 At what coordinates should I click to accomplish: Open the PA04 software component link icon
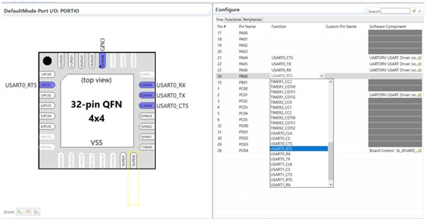tap(420, 58)
